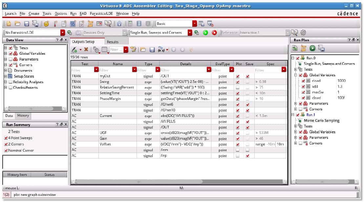Open the No Parasitics/LDE dropdown
Viewport: 364px width, 203px height.
coord(62,33)
